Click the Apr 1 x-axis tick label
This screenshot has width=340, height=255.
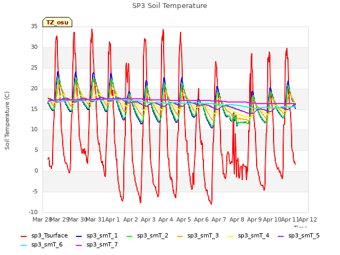point(112,219)
